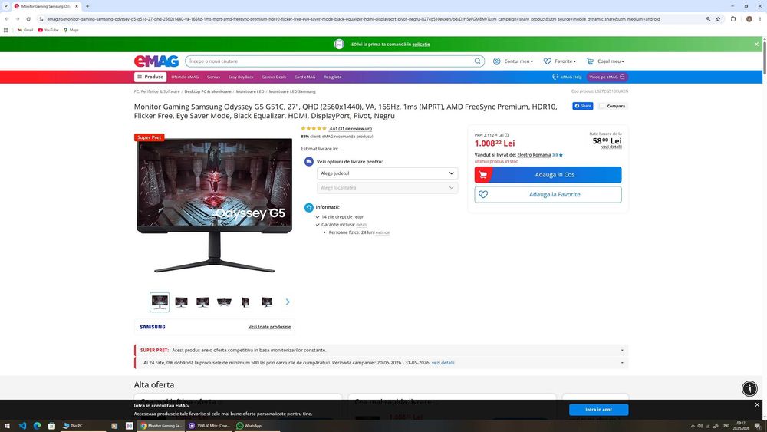Viewport: 767px width, 432px height.
Task: Open 'Ofertele eMAG' in the nav bar
Action: pos(185,77)
